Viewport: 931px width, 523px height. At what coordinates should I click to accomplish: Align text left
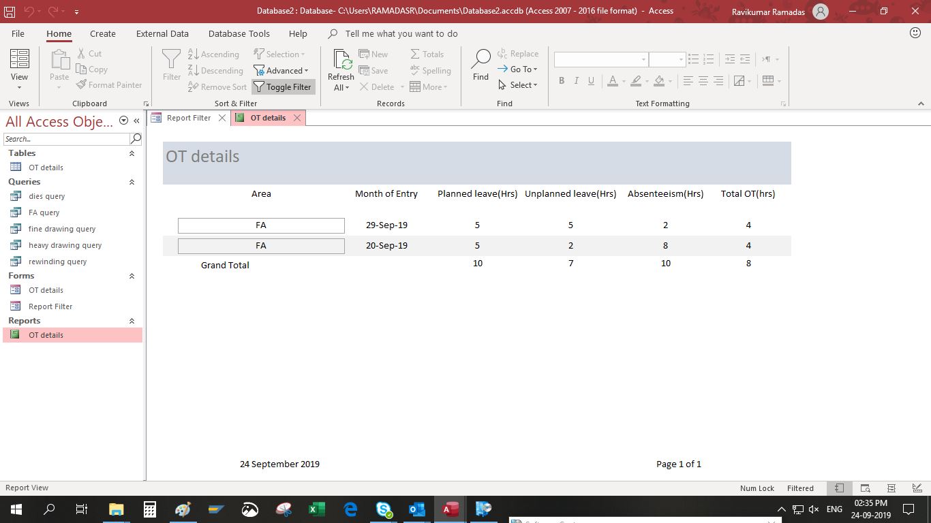[x=688, y=81]
